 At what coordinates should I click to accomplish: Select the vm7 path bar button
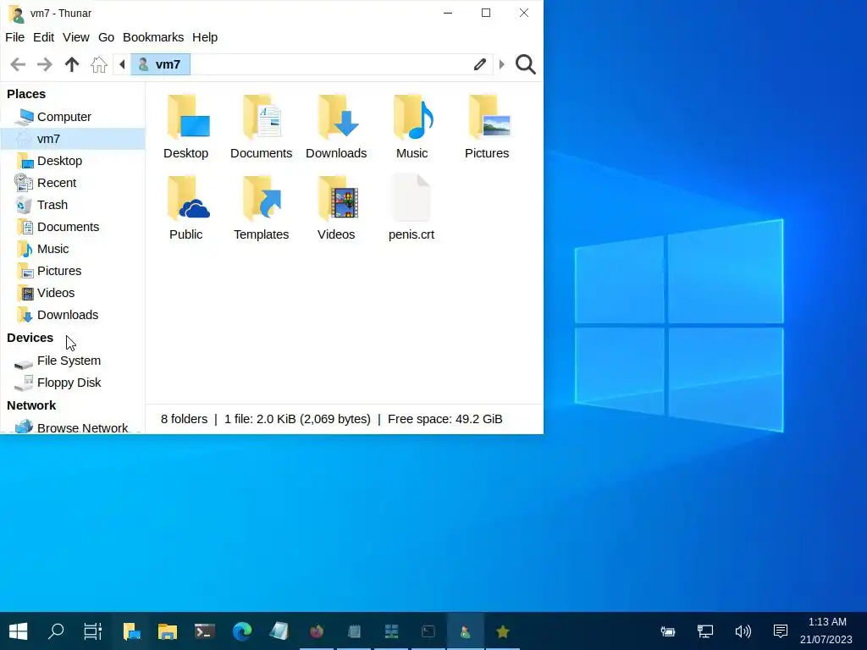click(x=160, y=64)
